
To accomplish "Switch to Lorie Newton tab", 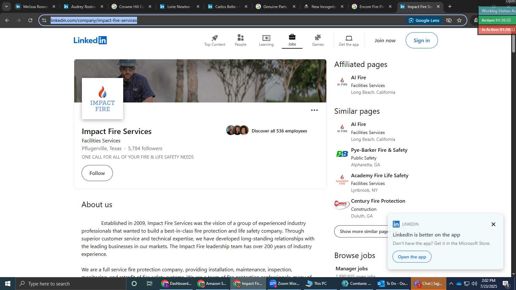I will point(180,6).
